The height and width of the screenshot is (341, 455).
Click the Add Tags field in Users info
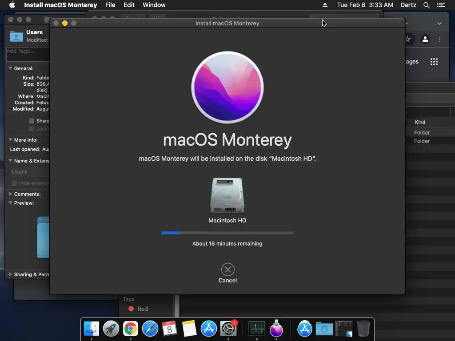[28, 54]
